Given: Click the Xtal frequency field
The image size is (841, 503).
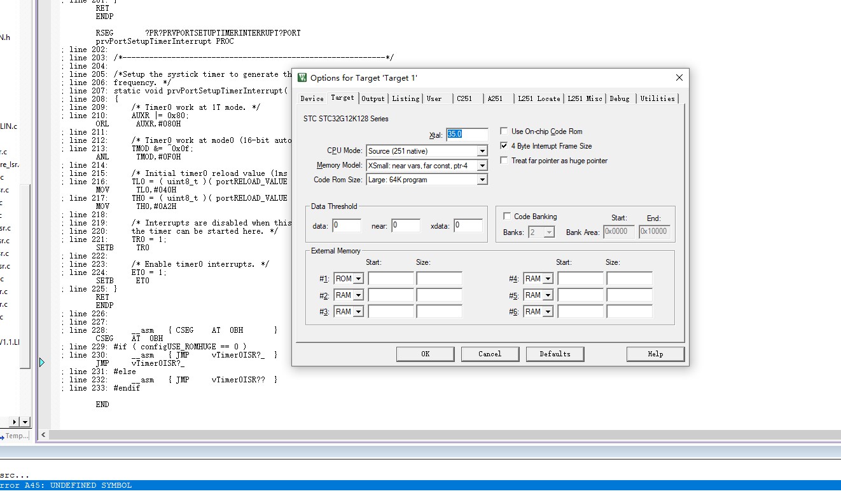Looking at the screenshot, I should point(467,134).
